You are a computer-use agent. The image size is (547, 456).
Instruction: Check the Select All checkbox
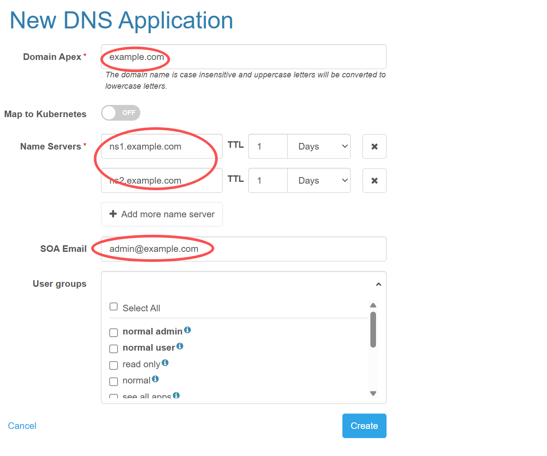tap(114, 306)
